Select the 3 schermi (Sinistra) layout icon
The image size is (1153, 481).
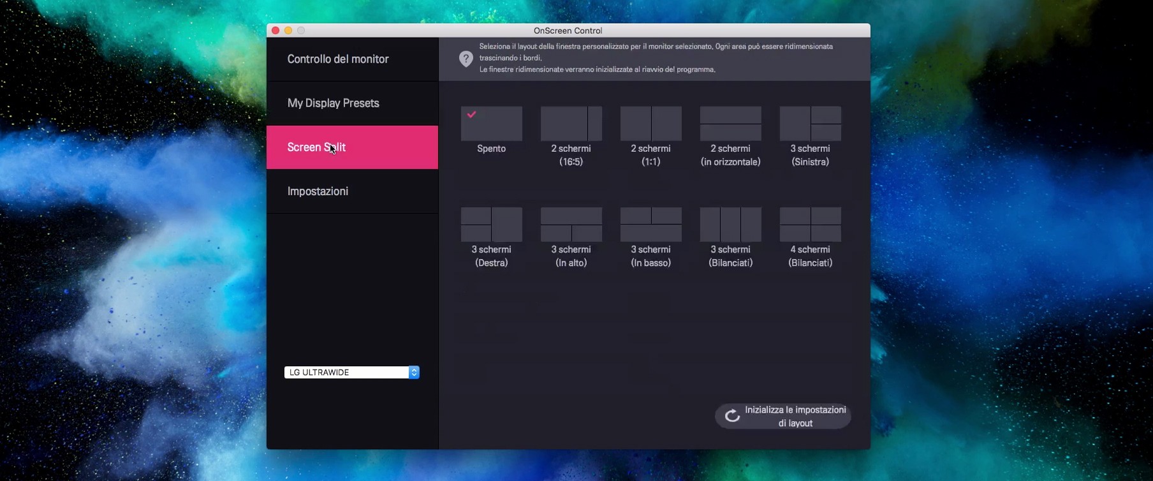tap(810, 124)
